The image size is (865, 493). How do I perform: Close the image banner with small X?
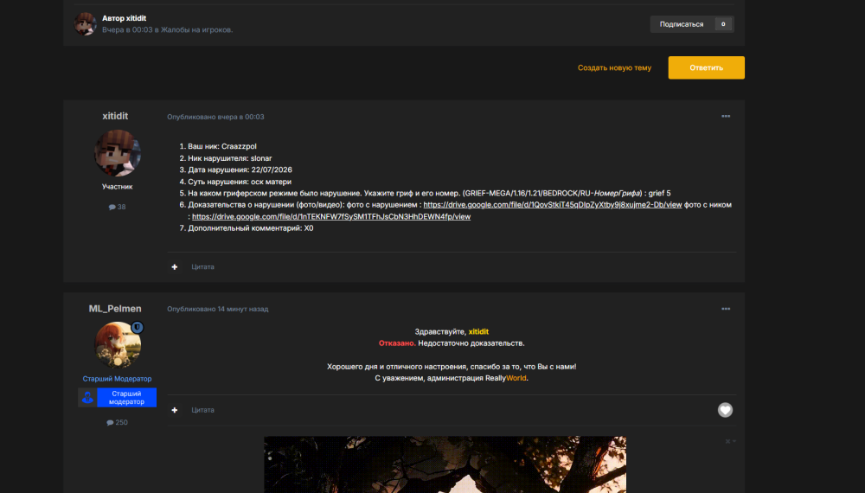point(727,441)
